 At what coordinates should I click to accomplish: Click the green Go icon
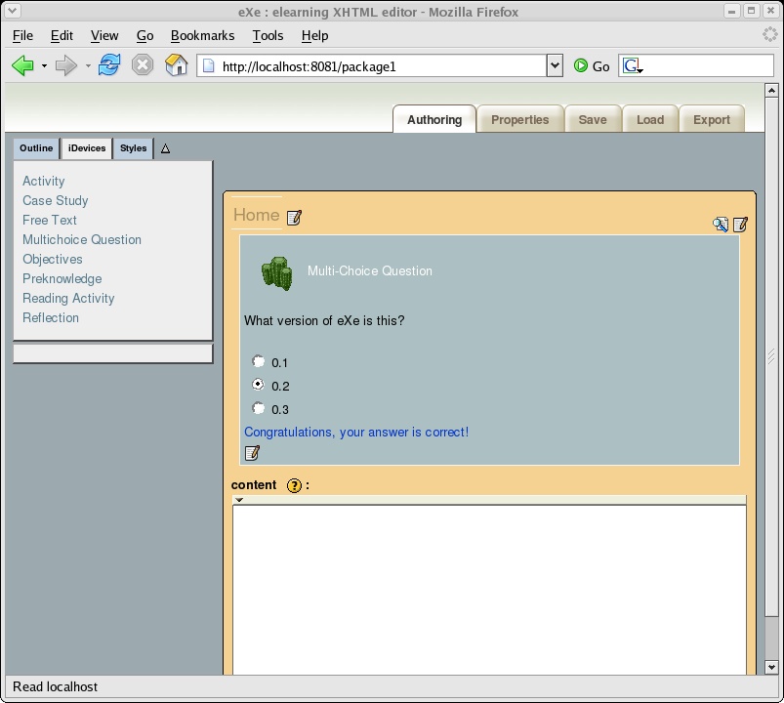[x=581, y=65]
